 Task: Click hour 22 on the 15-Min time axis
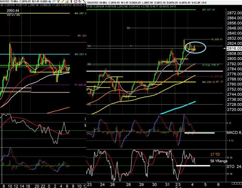(43, 186)
